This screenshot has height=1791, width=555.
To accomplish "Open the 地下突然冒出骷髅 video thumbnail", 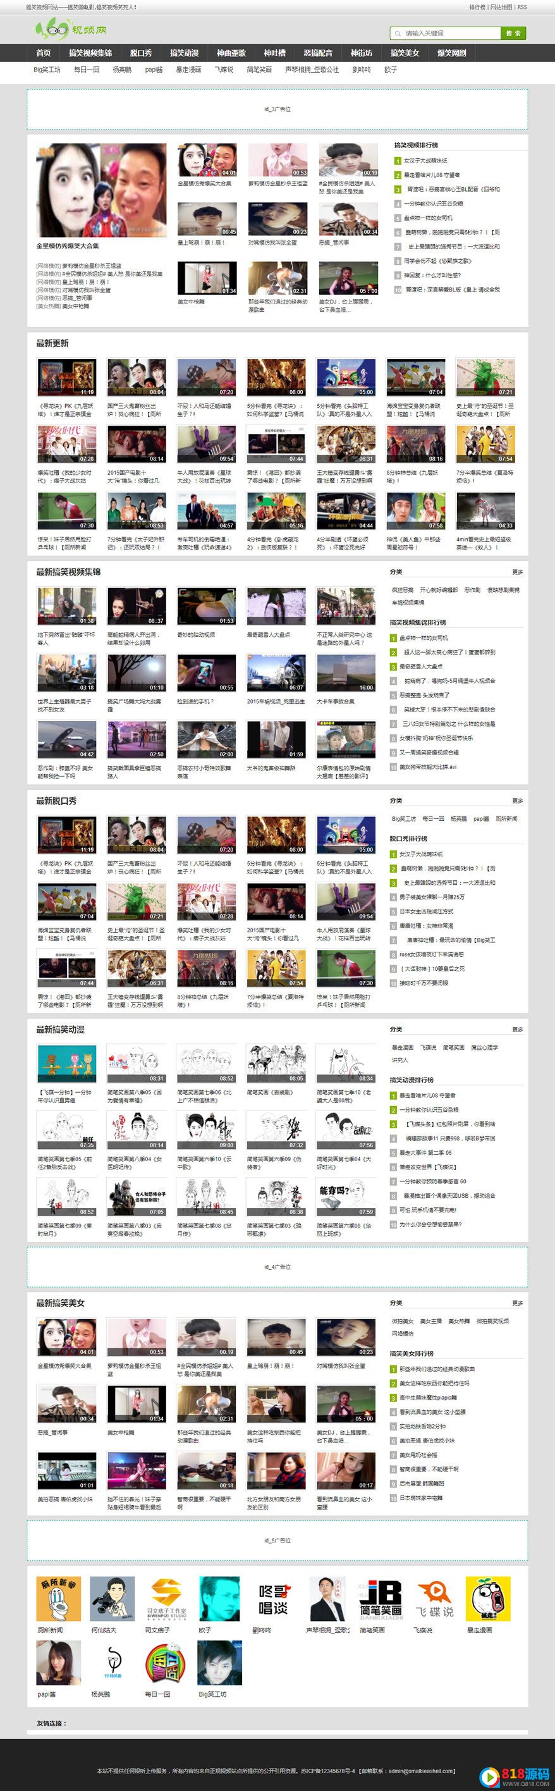I will click(x=66, y=606).
